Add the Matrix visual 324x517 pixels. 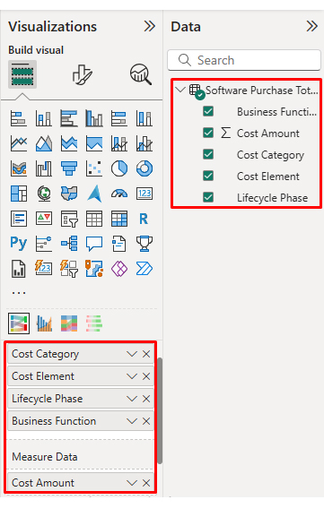pyautogui.click(x=119, y=219)
